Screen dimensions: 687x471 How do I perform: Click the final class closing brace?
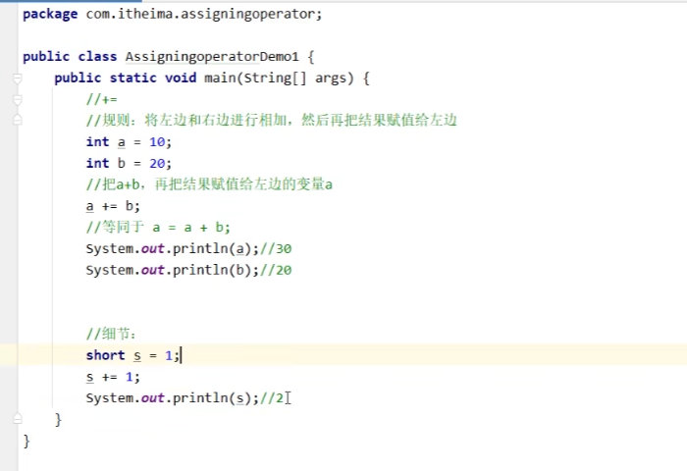pos(26,441)
